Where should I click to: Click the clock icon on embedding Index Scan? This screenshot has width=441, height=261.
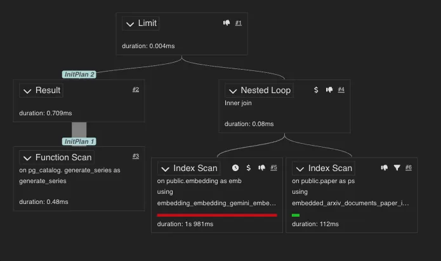pos(235,168)
